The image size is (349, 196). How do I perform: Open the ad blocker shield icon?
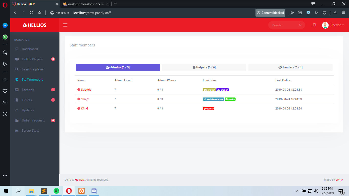308,13
